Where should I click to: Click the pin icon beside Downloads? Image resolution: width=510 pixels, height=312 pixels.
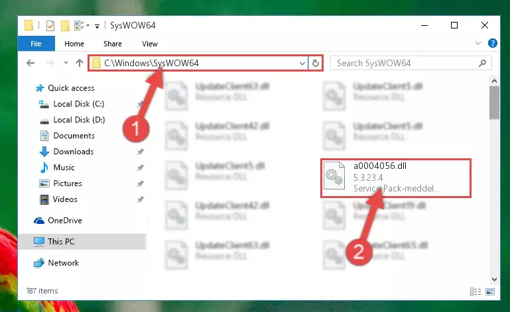(x=140, y=152)
